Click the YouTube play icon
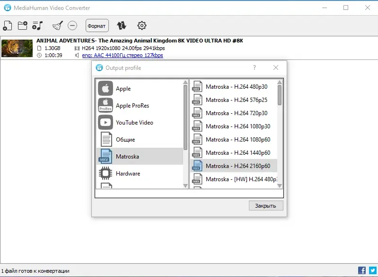378x277 pixels. (x=105, y=122)
